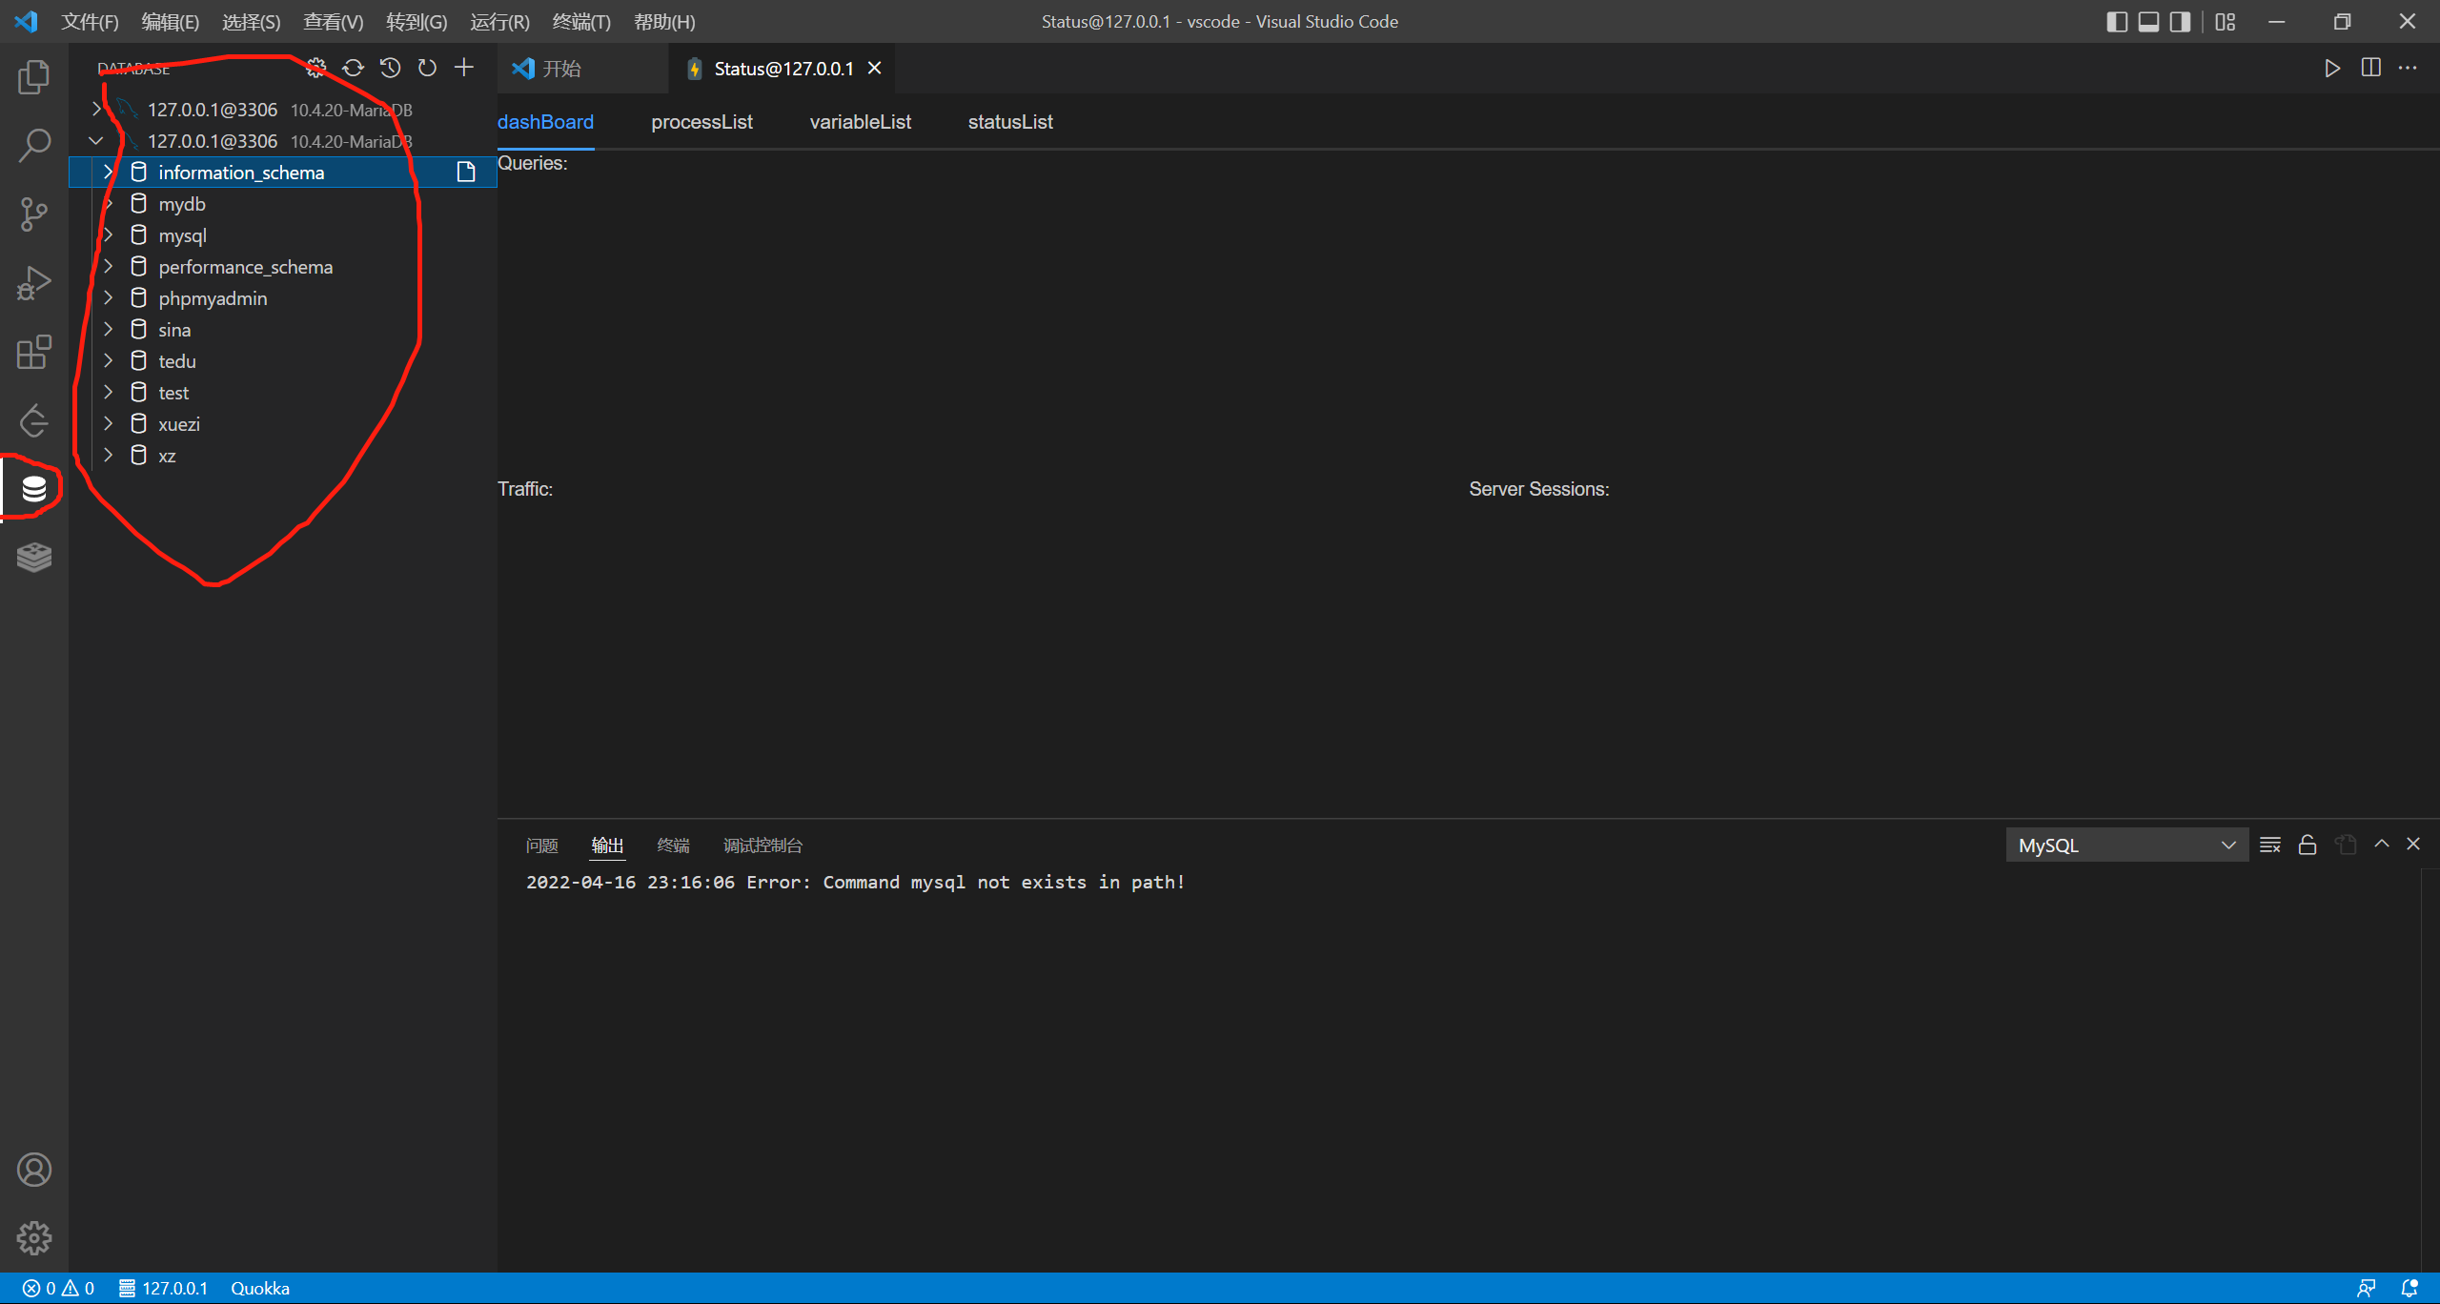
Task: Collapse the 127.0.0.1@3306 connection
Action: tap(95, 140)
